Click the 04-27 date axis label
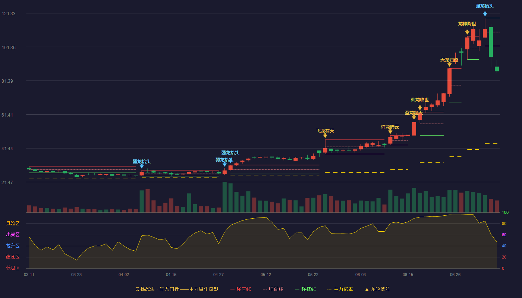 (218, 275)
